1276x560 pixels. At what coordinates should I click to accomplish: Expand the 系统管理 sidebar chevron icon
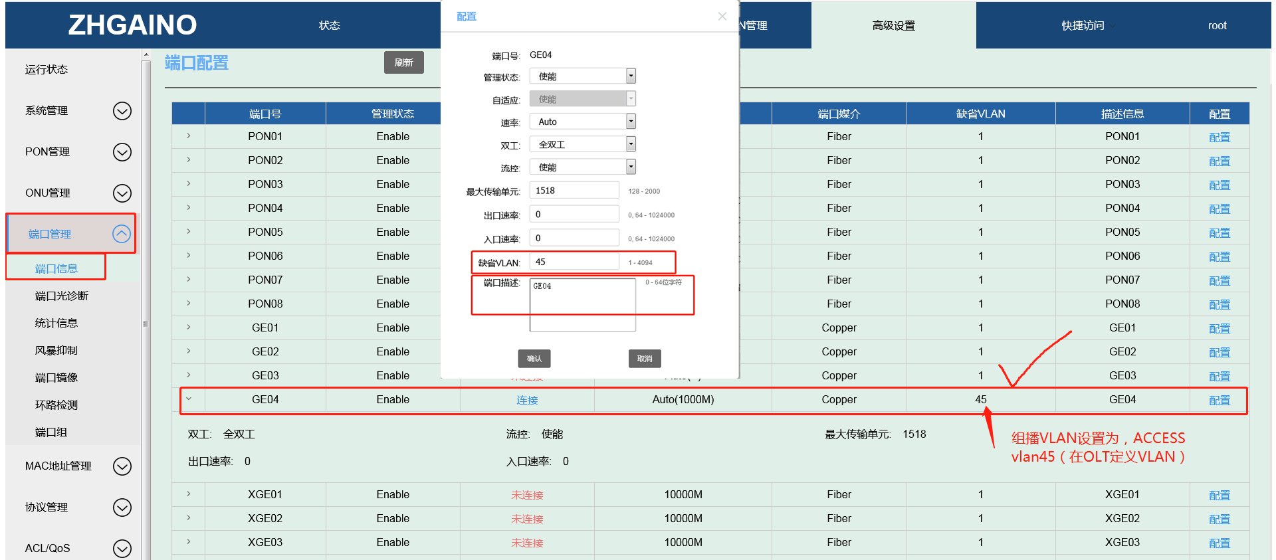click(122, 111)
